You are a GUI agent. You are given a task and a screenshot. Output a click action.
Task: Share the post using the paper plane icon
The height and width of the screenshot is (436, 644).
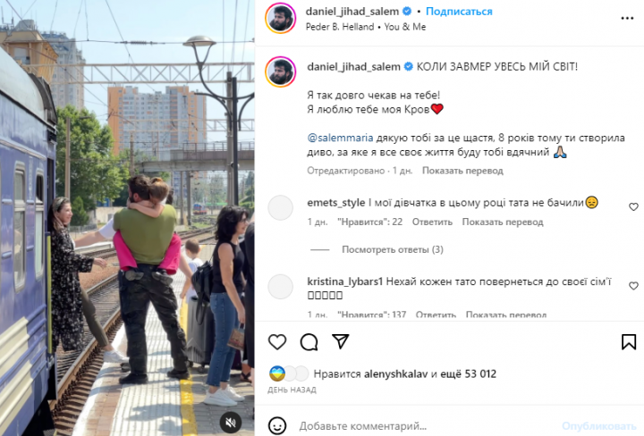pos(341,341)
